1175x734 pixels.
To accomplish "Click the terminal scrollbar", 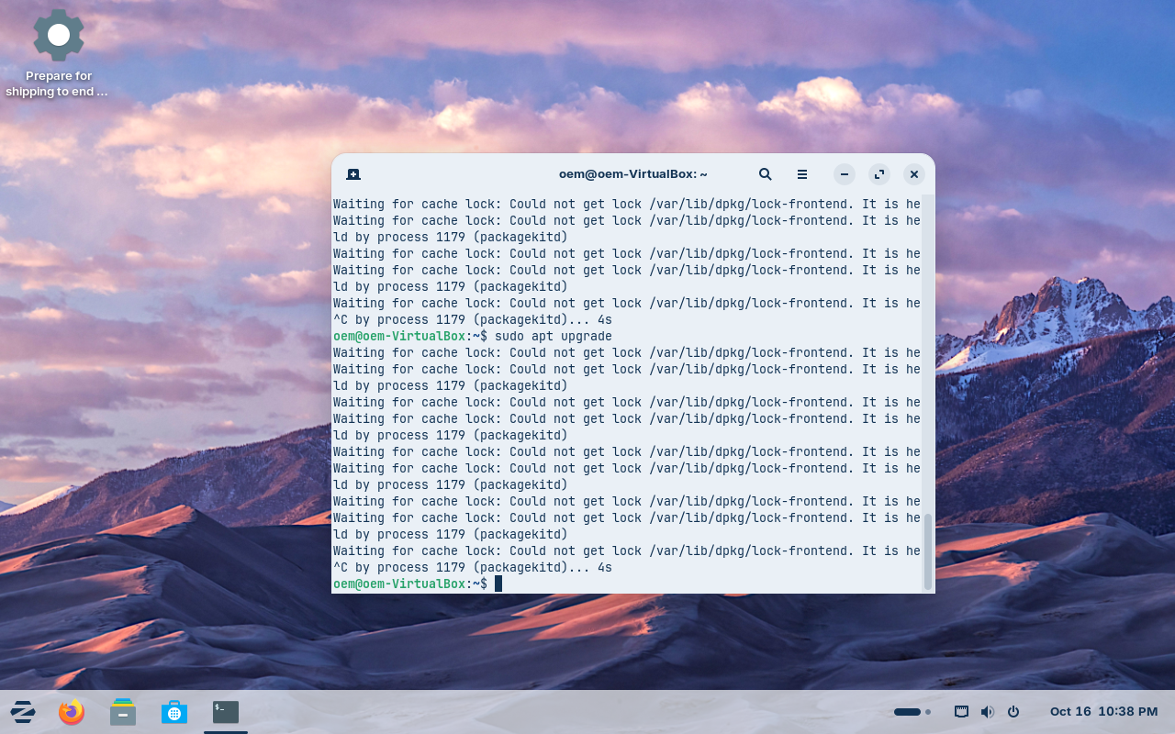I will click(x=928, y=550).
